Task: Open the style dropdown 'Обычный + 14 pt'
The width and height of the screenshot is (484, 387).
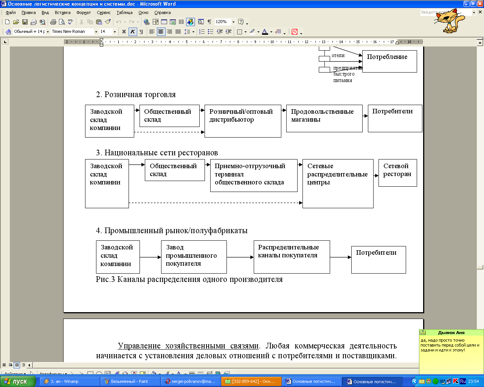Action: [48, 32]
